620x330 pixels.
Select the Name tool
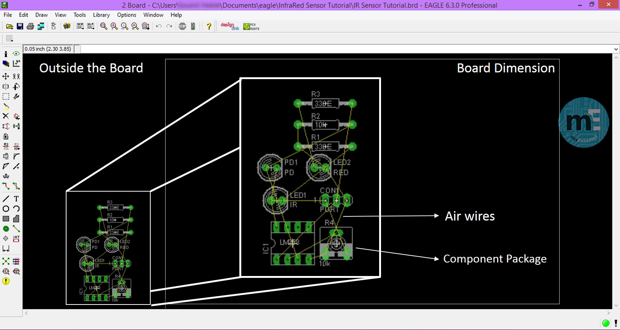coord(6,146)
